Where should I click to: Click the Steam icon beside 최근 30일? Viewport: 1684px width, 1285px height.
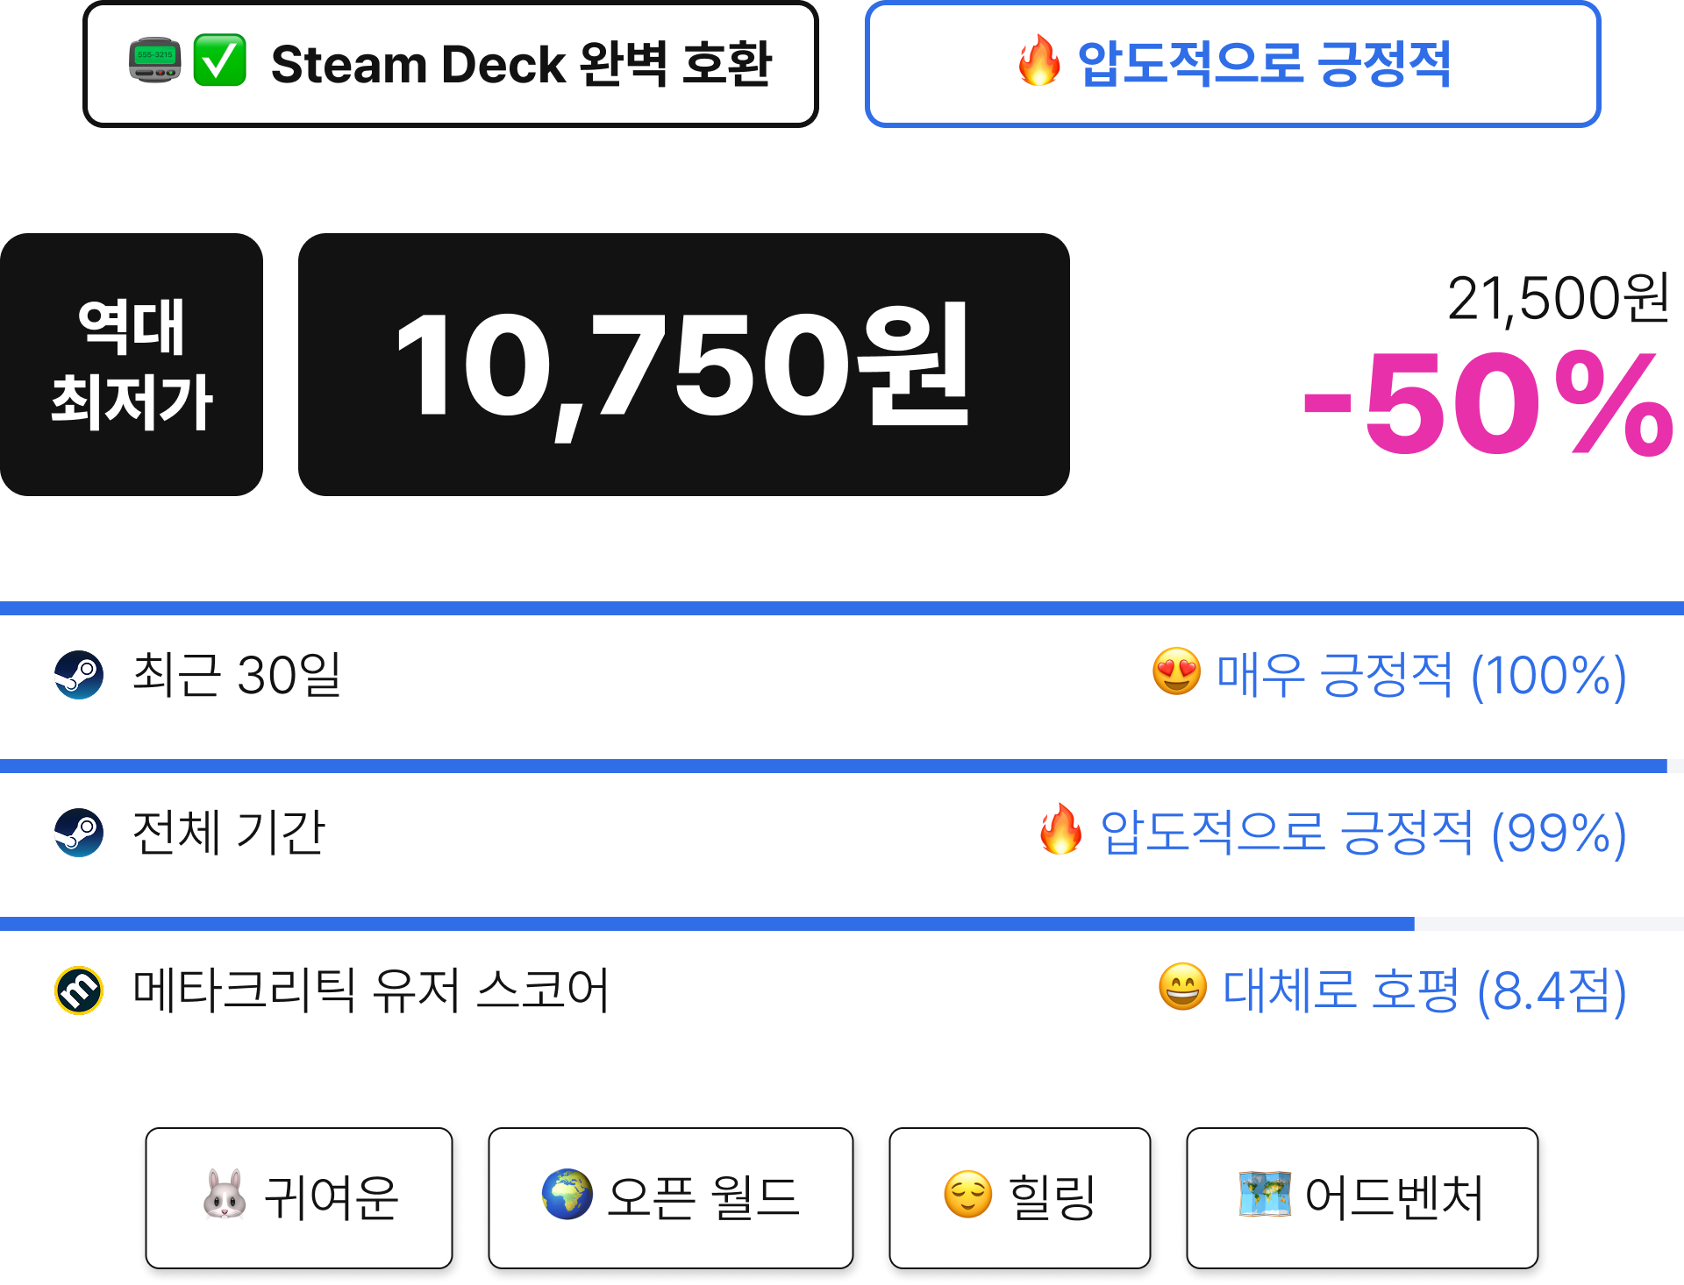point(79,675)
